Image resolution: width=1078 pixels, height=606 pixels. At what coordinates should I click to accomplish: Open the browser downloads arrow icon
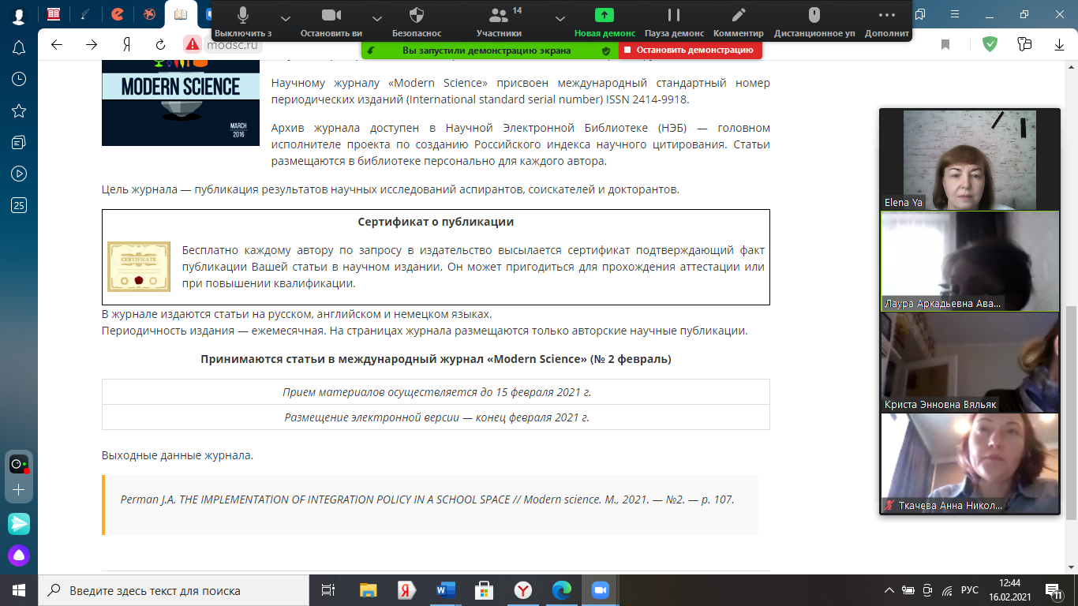pos(1060,45)
